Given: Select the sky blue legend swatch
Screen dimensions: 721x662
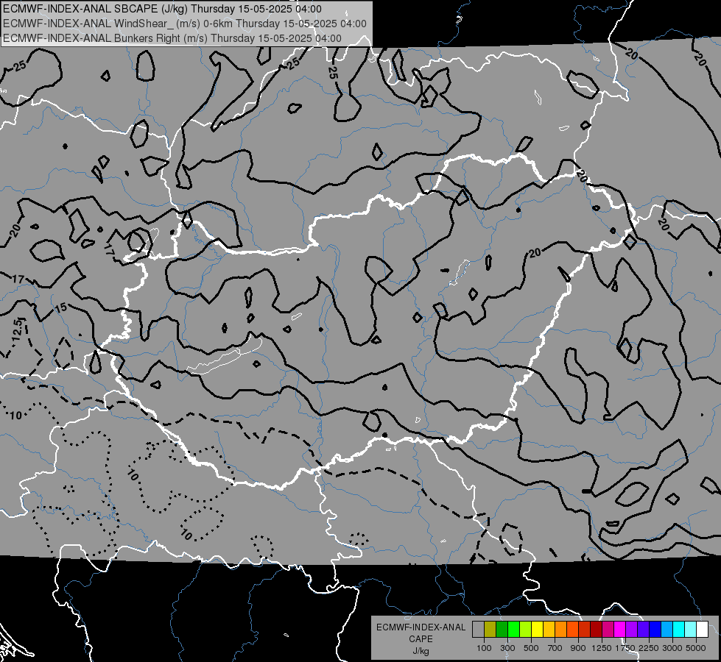Looking at the screenshot, I should coord(667,630).
